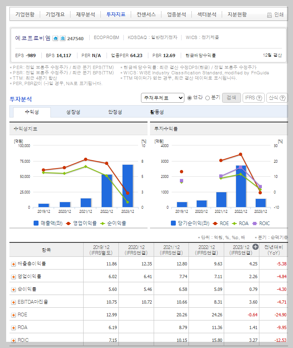Click the 2023/12 매출액 bar

127,186
